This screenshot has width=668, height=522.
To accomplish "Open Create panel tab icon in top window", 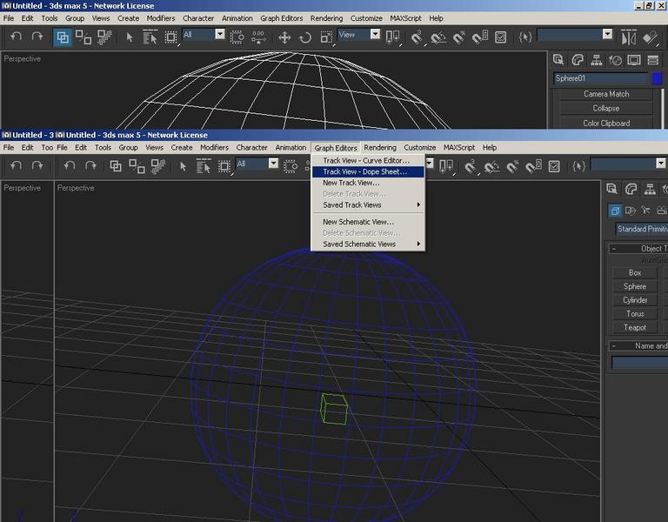I will [x=558, y=60].
